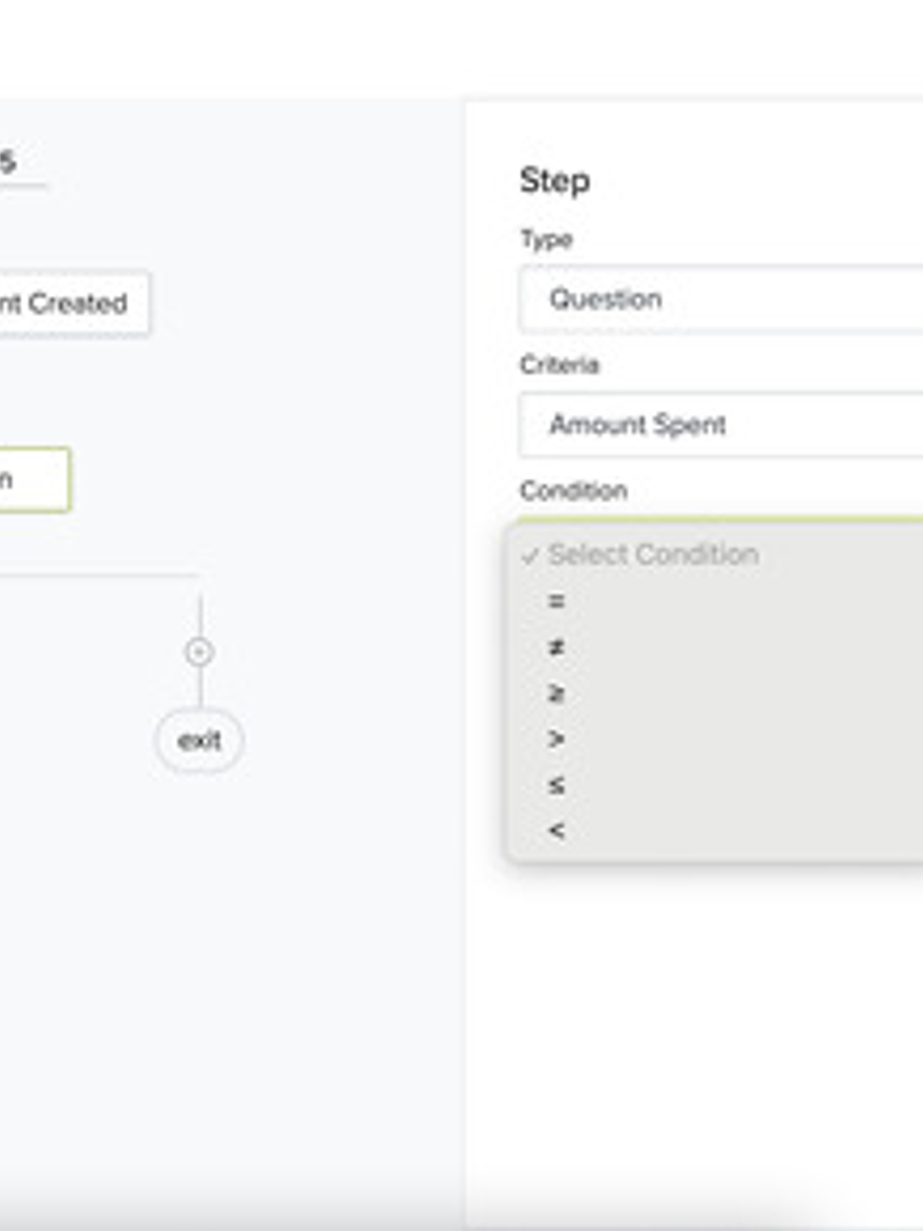The height and width of the screenshot is (1231, 923).
Task: Select the 'Select Condition' placeholder option
Action: (654, 555)
